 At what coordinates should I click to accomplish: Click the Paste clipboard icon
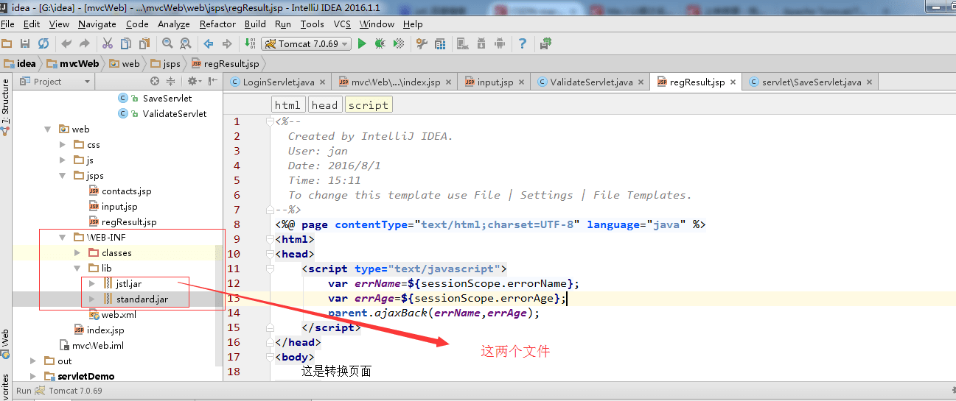click(144, 43)
